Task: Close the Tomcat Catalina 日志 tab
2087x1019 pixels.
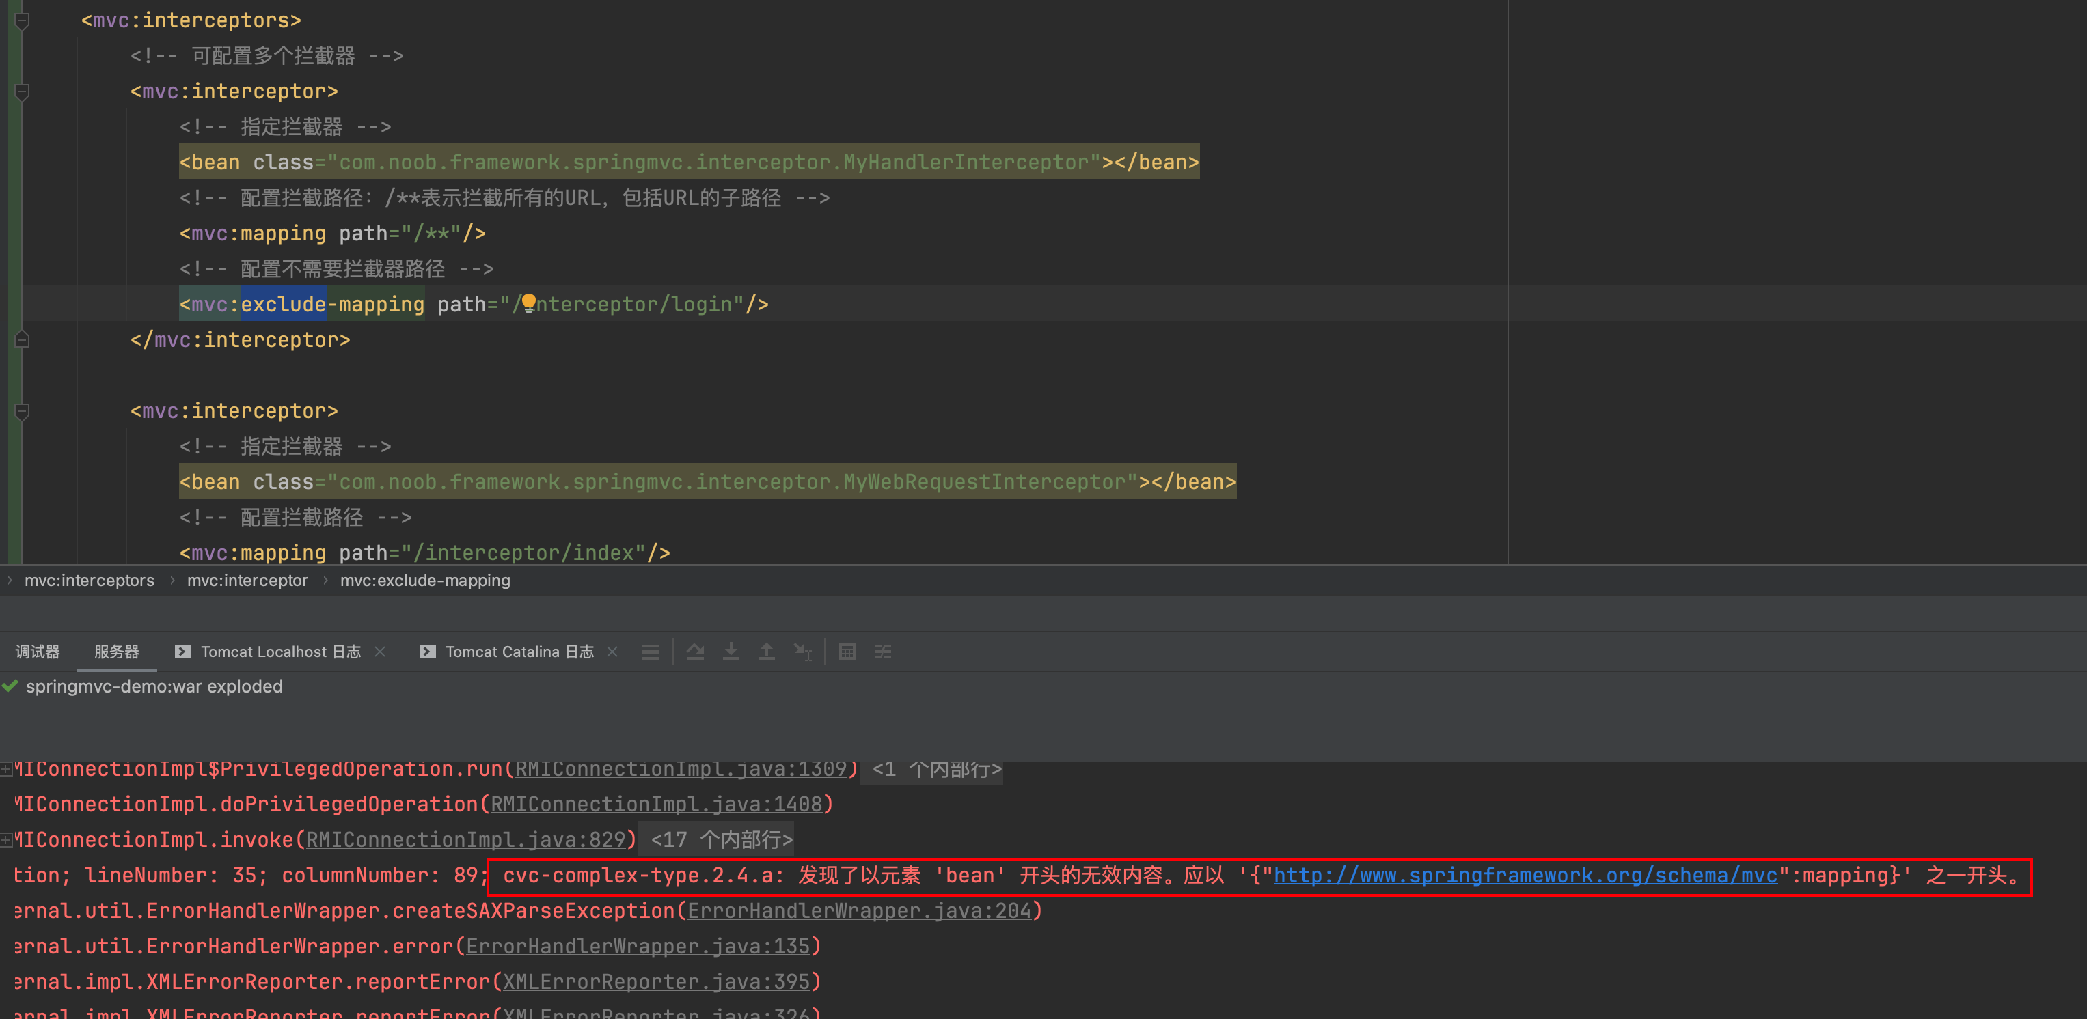Action: 612,652
